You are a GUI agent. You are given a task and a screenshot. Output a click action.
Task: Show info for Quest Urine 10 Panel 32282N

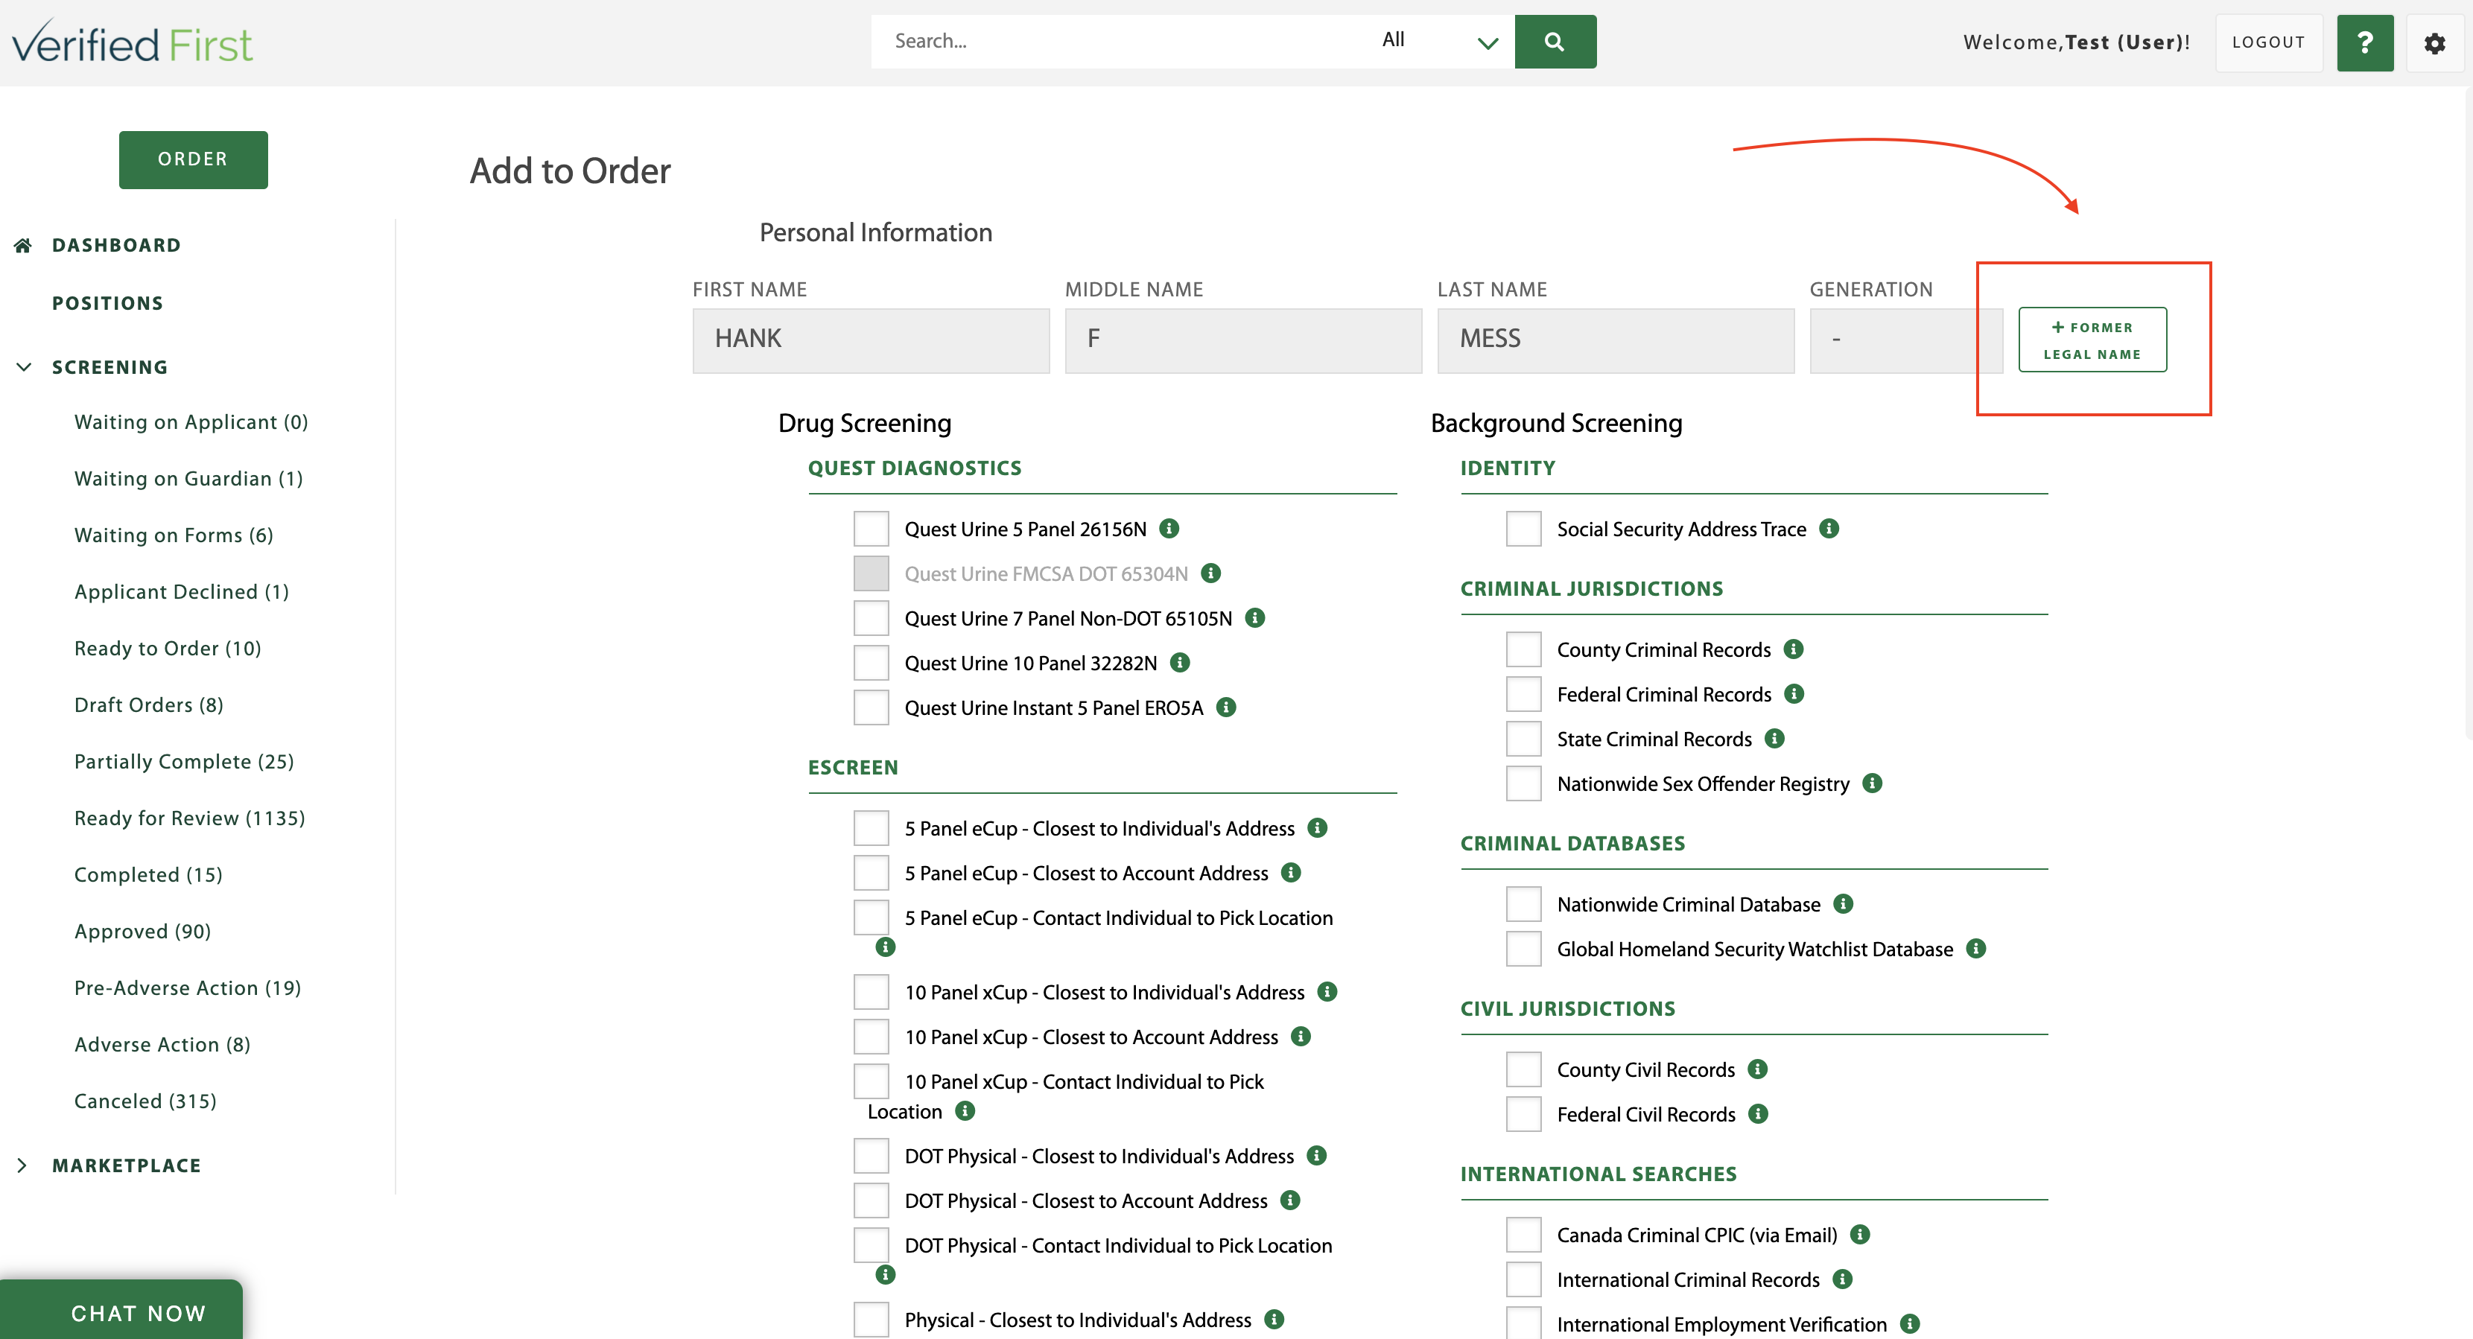[x=1180, y=662]
